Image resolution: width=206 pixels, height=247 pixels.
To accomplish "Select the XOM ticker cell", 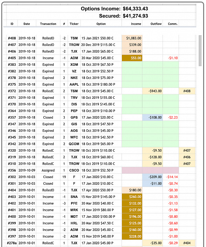I will [x=74, y=65].
